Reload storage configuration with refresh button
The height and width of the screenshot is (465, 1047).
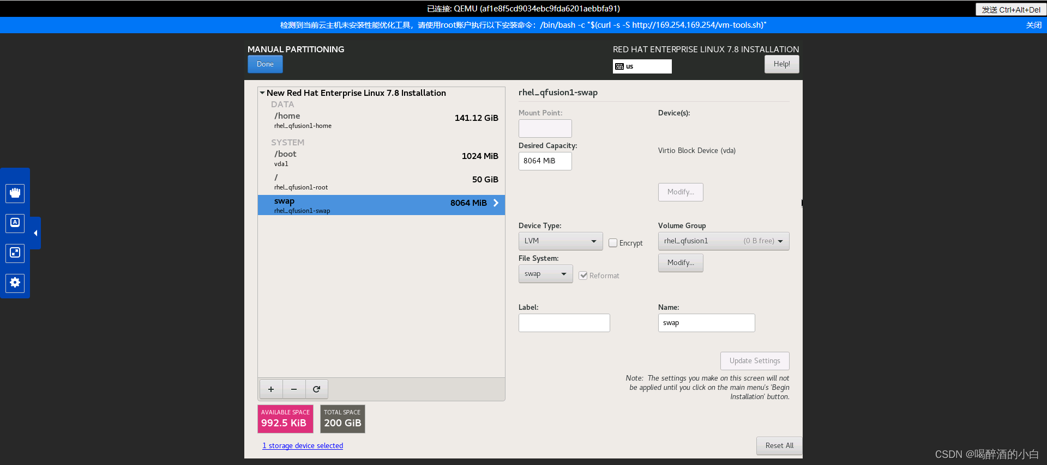317,389
